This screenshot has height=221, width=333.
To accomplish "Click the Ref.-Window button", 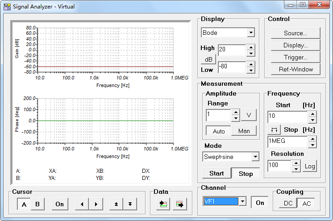I will pos(296,69).
